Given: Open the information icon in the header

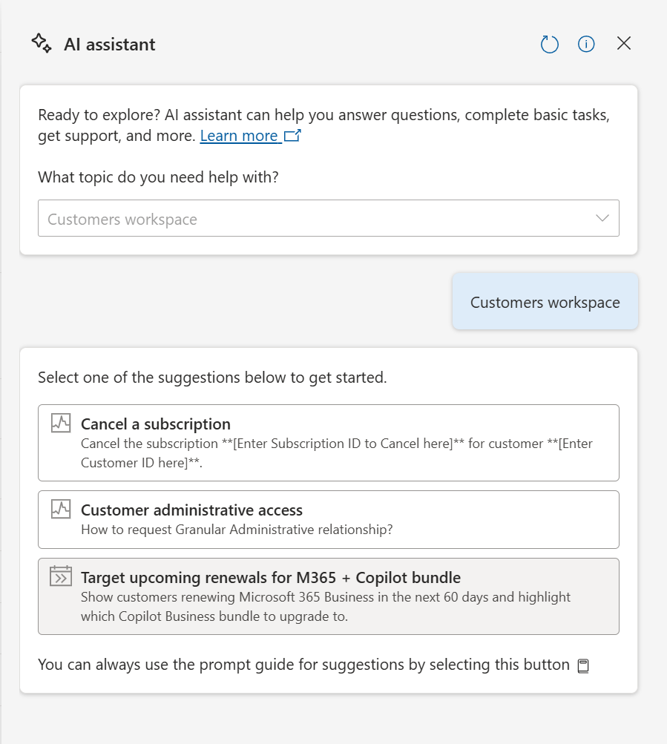Looking at the screenshot, I should [x=586, y=45].
